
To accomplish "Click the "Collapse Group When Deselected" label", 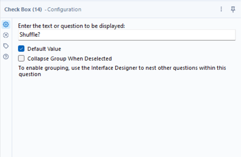I will tap(70, 58).
